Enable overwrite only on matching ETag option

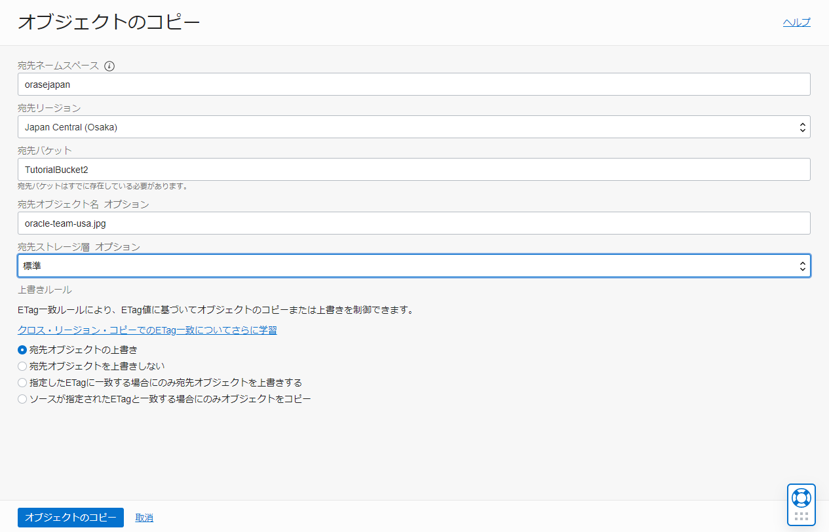pyautogui.click(x=22, y=382)
